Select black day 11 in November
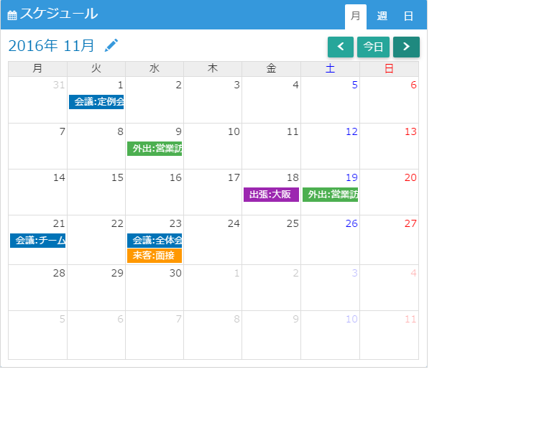 tap(271, 147)
